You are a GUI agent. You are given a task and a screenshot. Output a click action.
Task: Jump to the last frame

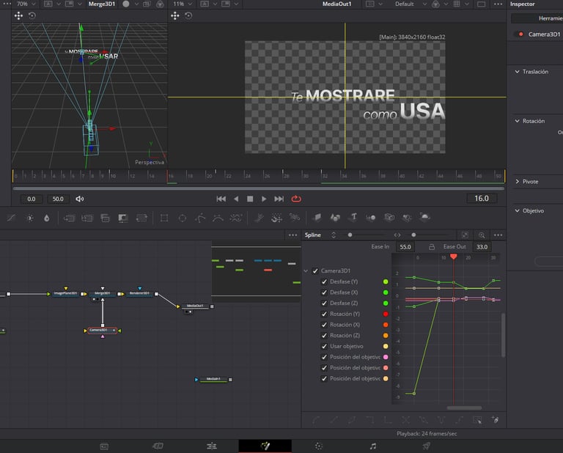[x=279, y=199]
